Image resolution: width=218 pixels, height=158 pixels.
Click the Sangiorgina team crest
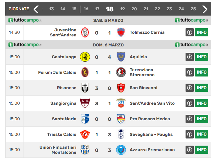85,103
